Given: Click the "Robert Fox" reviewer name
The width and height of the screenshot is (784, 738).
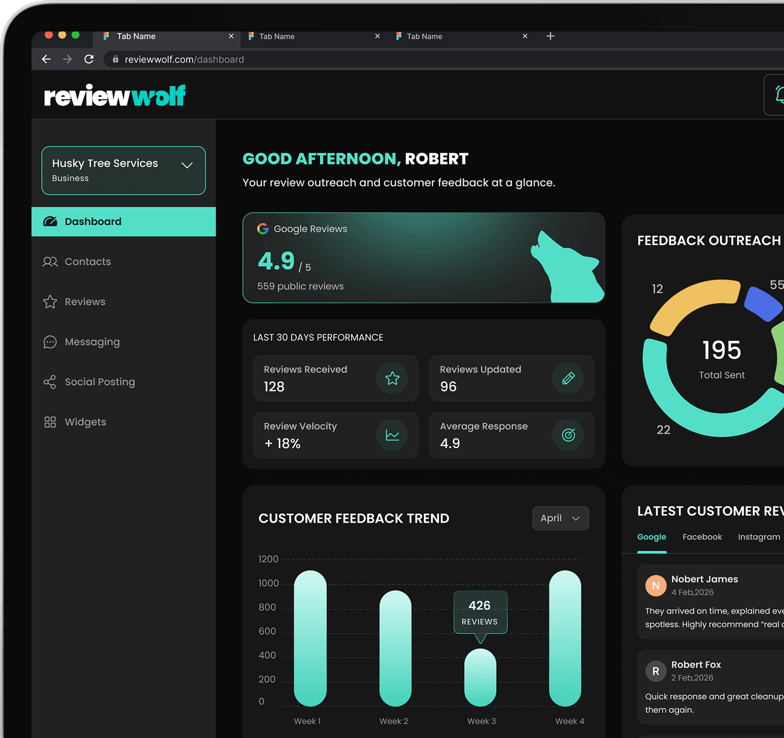Looking at the screenshot, I should [x=696, y=665].
